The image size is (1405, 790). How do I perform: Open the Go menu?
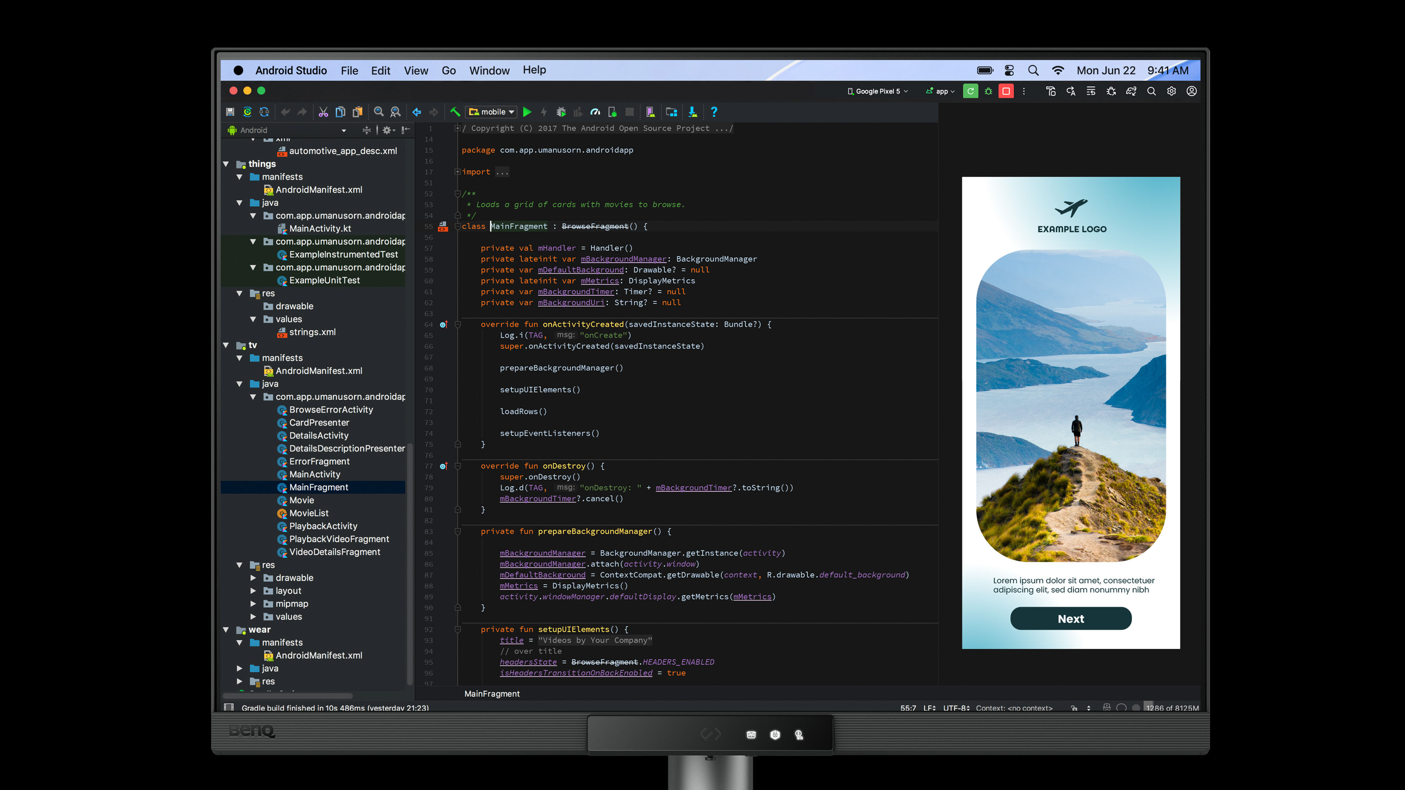449,70
